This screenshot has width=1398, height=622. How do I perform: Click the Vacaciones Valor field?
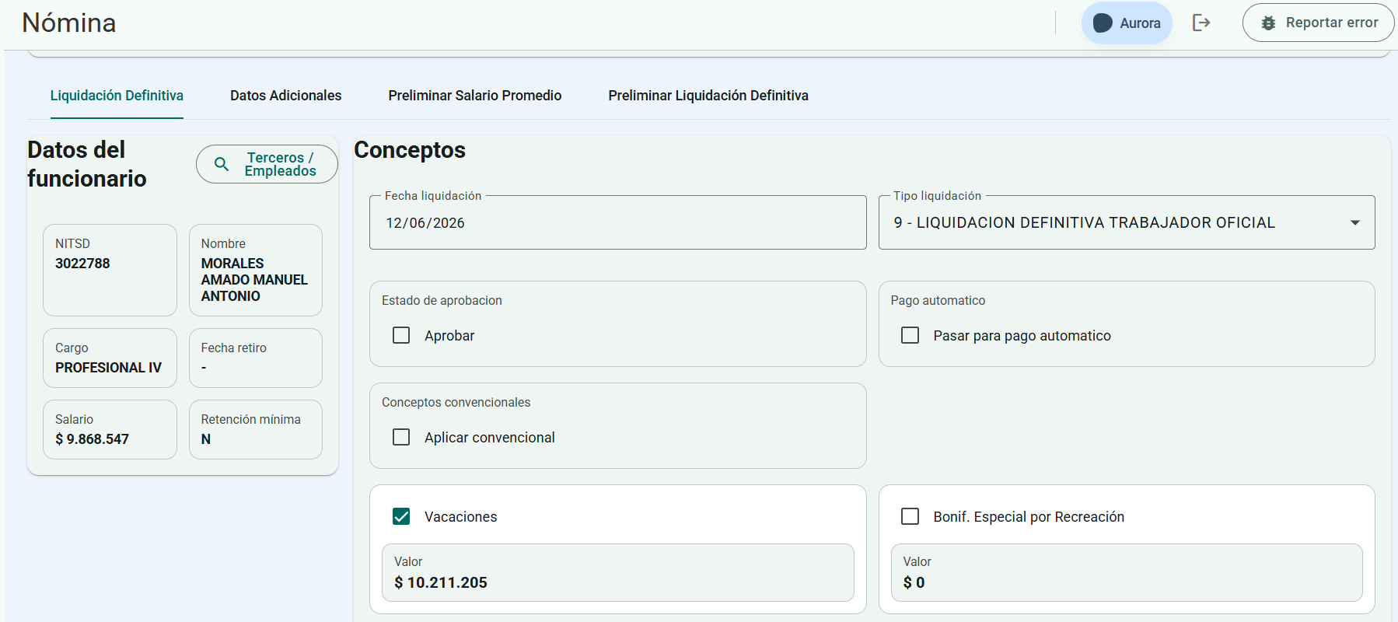click(617, 572)
